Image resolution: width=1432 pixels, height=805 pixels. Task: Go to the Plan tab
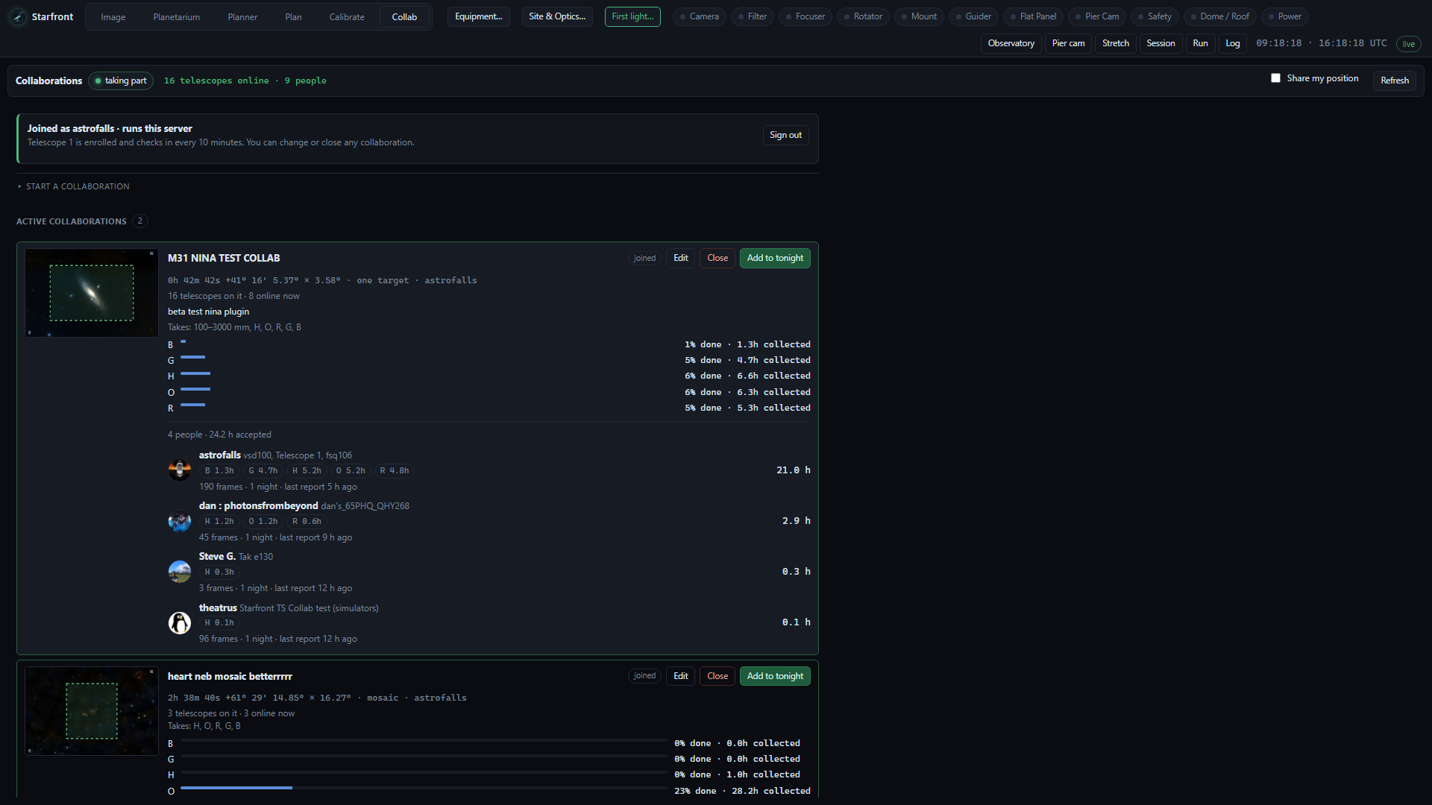tap(293, 17)
